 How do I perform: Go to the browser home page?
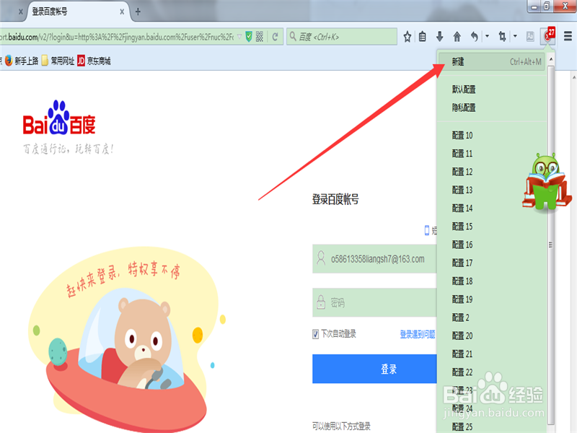click(458, 35)
